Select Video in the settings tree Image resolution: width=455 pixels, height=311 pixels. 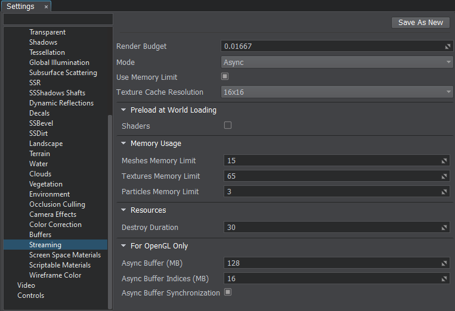[26, 285]
